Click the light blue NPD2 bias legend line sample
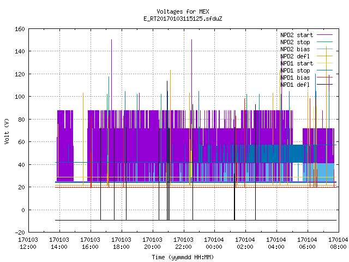Viewport: 349px width, 262px height. point(324,49)
